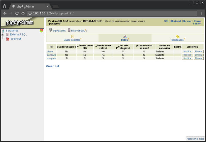The height and width of the screenshot is (142, 206).
Task: Open the postgres role link
Action: tap(51, 58)
